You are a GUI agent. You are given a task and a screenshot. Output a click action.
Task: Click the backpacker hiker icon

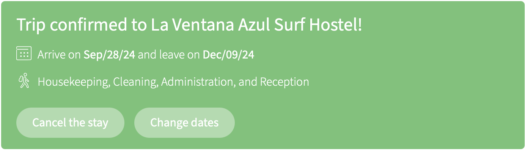click(24, 81)
